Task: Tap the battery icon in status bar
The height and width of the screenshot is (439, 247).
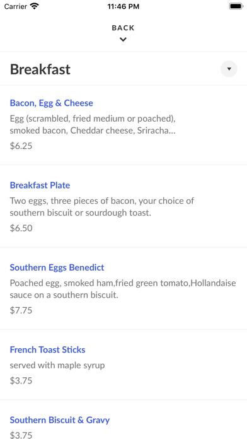Action: click(236, 6)
